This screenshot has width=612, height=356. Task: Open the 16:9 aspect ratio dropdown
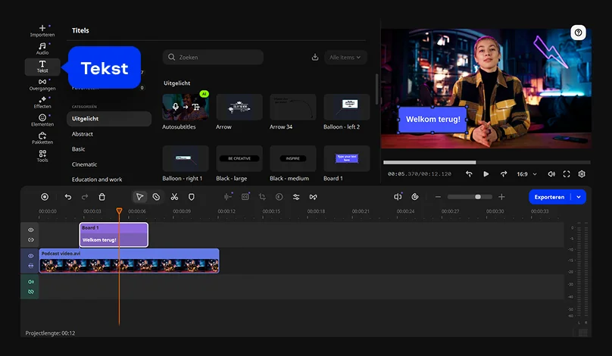(526, 174)
